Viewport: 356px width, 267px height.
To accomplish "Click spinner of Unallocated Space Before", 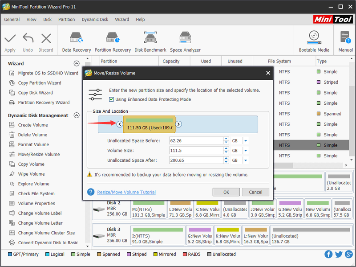I will (x=226, y=141).
